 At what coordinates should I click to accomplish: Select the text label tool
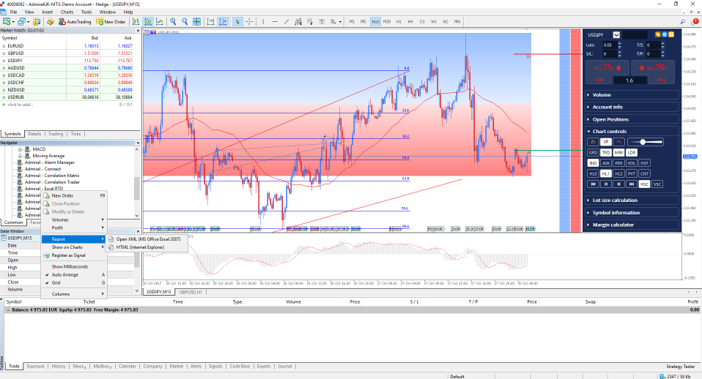pyautogui.click(x=322, y=21)
